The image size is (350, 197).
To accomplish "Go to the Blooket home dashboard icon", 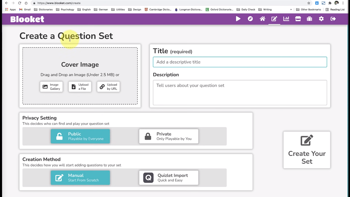I will [262, 19].
